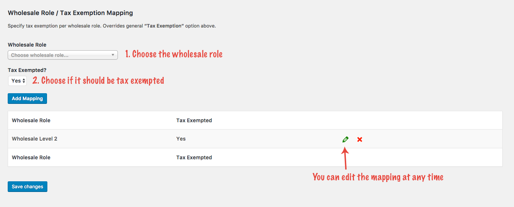Select the Wholesale Level 2 row name

(x=35, y=139)
